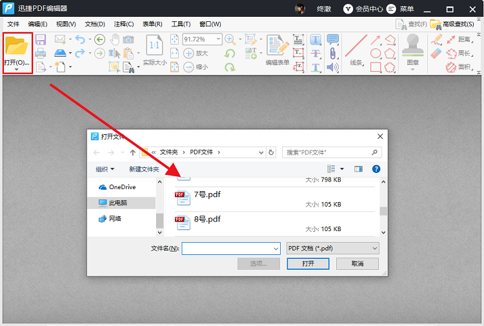Open the 文件 (File) menu
This screenshot has width=484, height=326.
14,24
